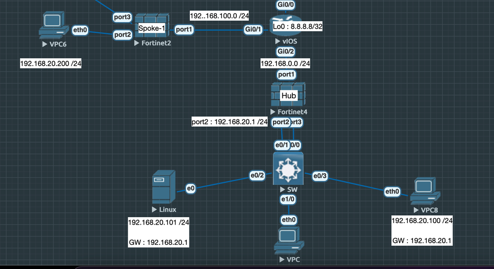Click the Fortinet4 node name

coord(292,112)
